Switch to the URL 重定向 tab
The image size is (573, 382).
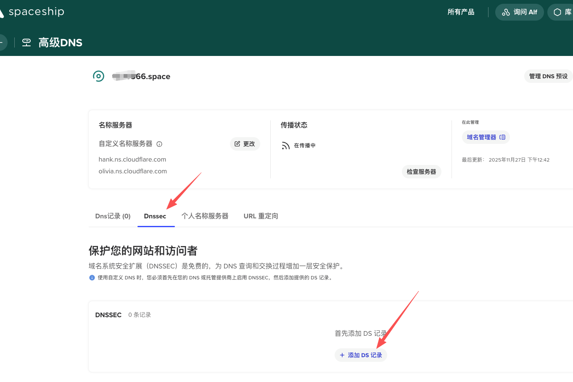tap(261, 216)
